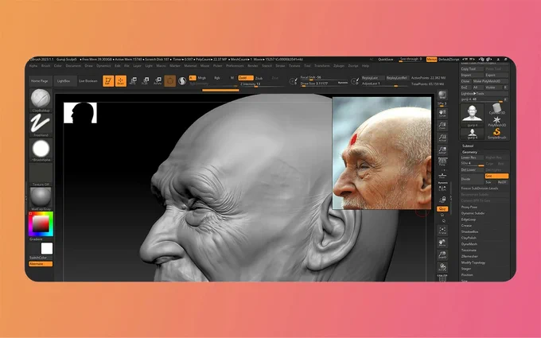The height and width of the screenshot is (338, 541).
Task: Click the Frame mesh icon
Action: 442,231
